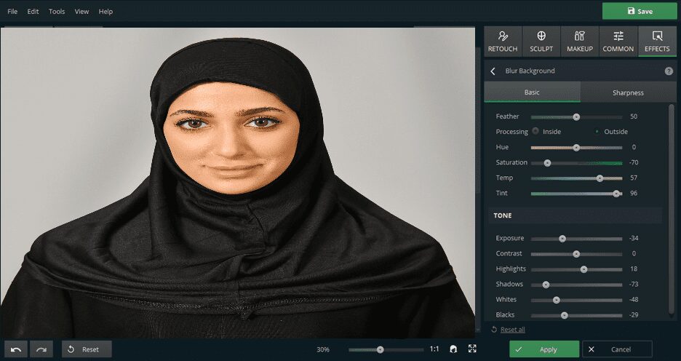
Task: Click the Blur Background title
Action: [x=530, y=71]
